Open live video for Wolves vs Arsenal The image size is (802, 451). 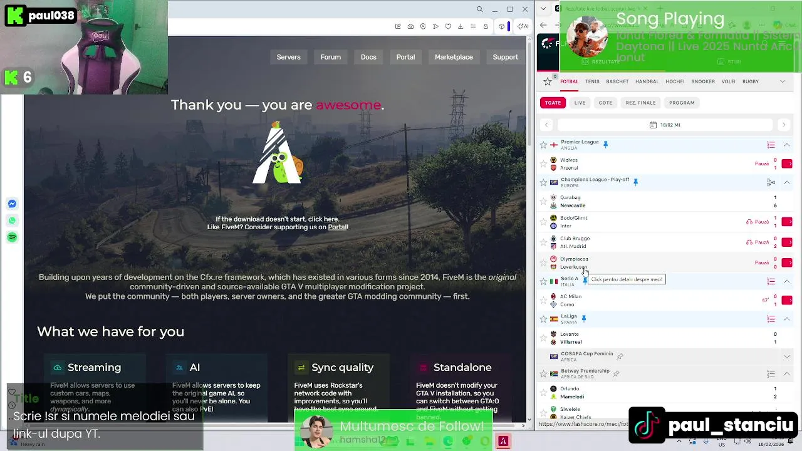pos(787,163)
